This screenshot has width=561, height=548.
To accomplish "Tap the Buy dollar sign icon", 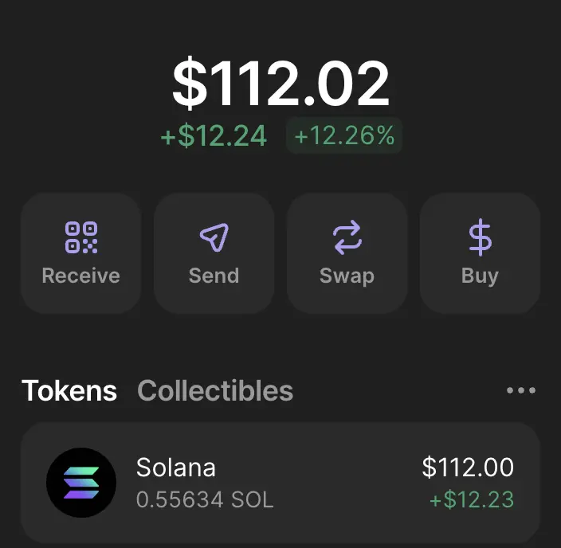I will click(481, 237).
